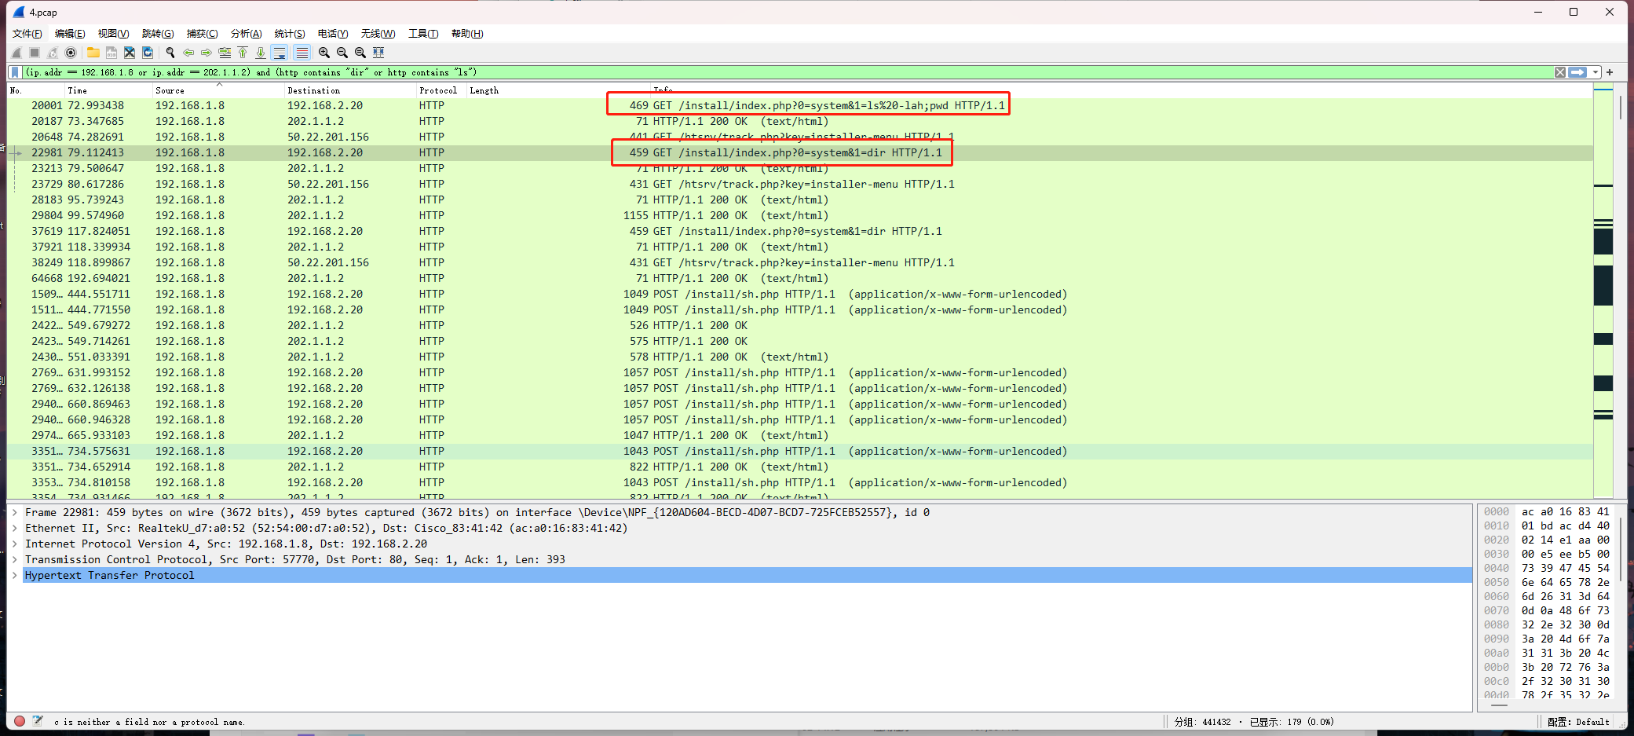The height and width of the screenshot is (736, 1634).
Task: Open the 捕获(C) menu
Action: point(202,34)
